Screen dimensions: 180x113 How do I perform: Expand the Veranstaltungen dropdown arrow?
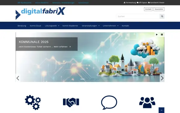click(99, 26)
